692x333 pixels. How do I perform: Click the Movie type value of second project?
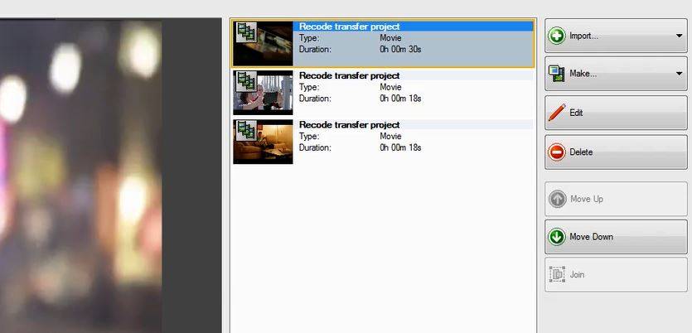coord(390,87)
